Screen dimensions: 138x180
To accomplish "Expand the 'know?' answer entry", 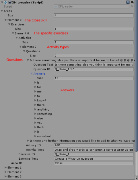I will click(35, 100).
